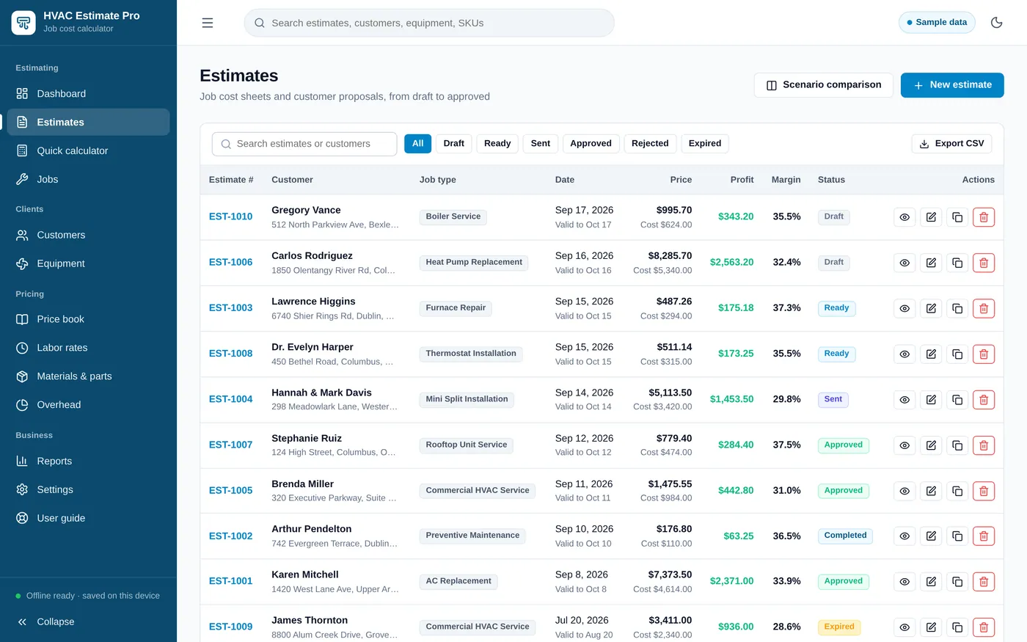Delete estimate EST-1002 trash icon
This screenshot has width=1027, height=642.
coord(984,536)
